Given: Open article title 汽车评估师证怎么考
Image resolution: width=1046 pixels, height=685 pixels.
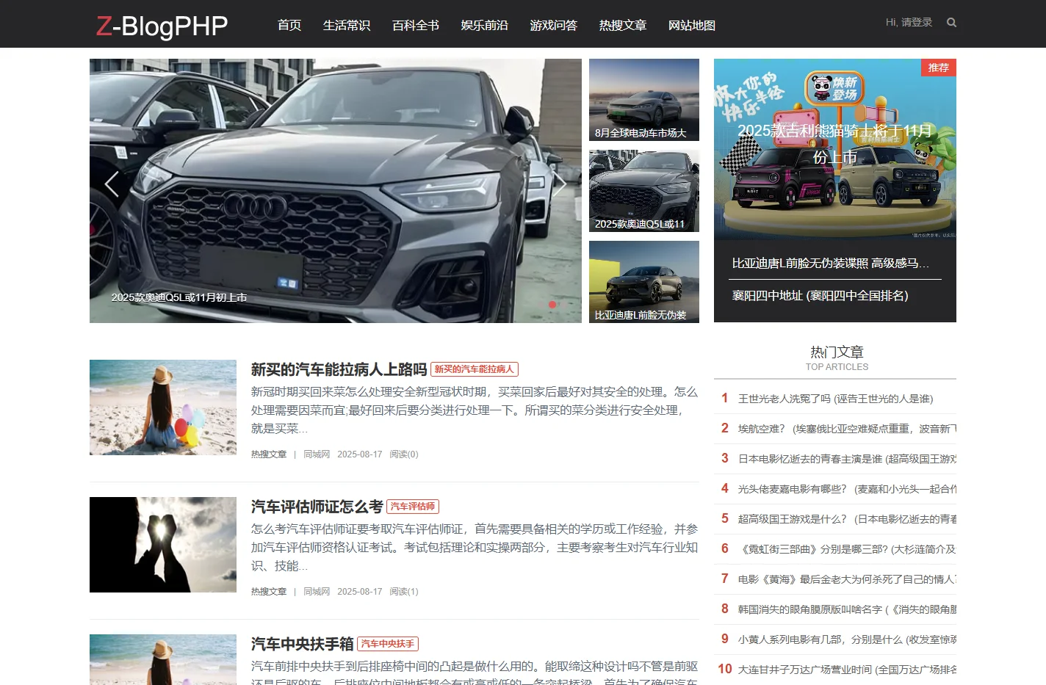Looking at the screenshot, I should coord(317,507).
